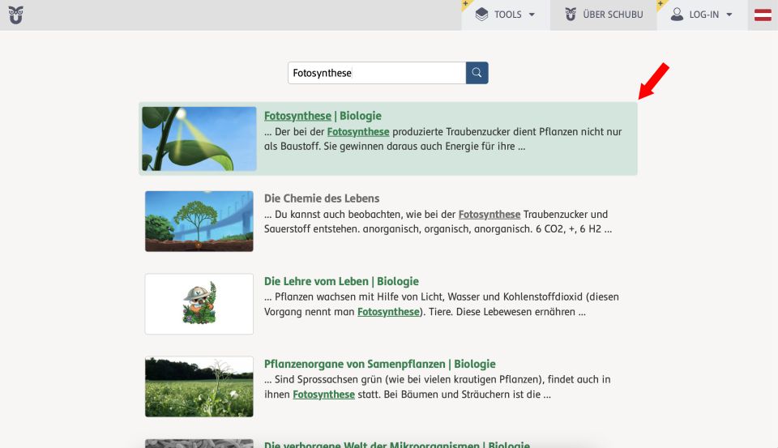
Task: Open the Über SchuBu menu item
Action: point(613,15)
